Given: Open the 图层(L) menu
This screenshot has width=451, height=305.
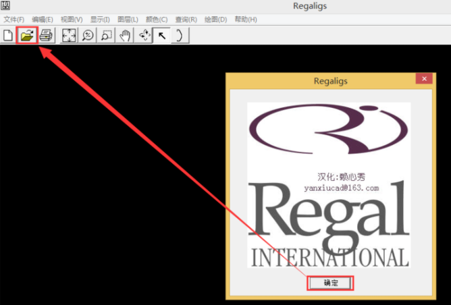Looking at the screenshot, I should coord(127,20).
